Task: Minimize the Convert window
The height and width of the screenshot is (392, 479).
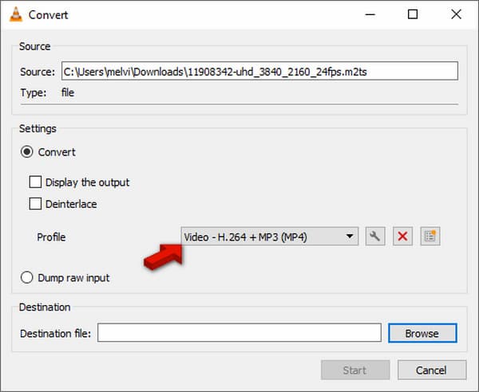Action: click(x=370, y=14)
